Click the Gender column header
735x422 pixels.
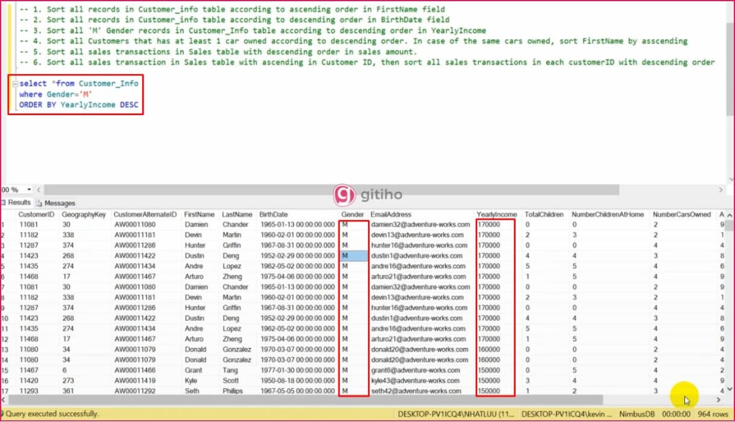coord(353,214)
